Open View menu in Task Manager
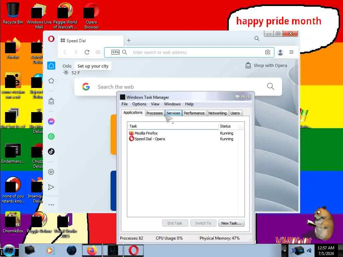Image resolution: width=343 pixels, height=257 pixels. coord(155,104)
